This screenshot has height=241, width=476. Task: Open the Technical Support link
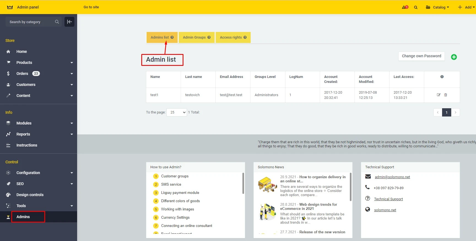point(388,199)
